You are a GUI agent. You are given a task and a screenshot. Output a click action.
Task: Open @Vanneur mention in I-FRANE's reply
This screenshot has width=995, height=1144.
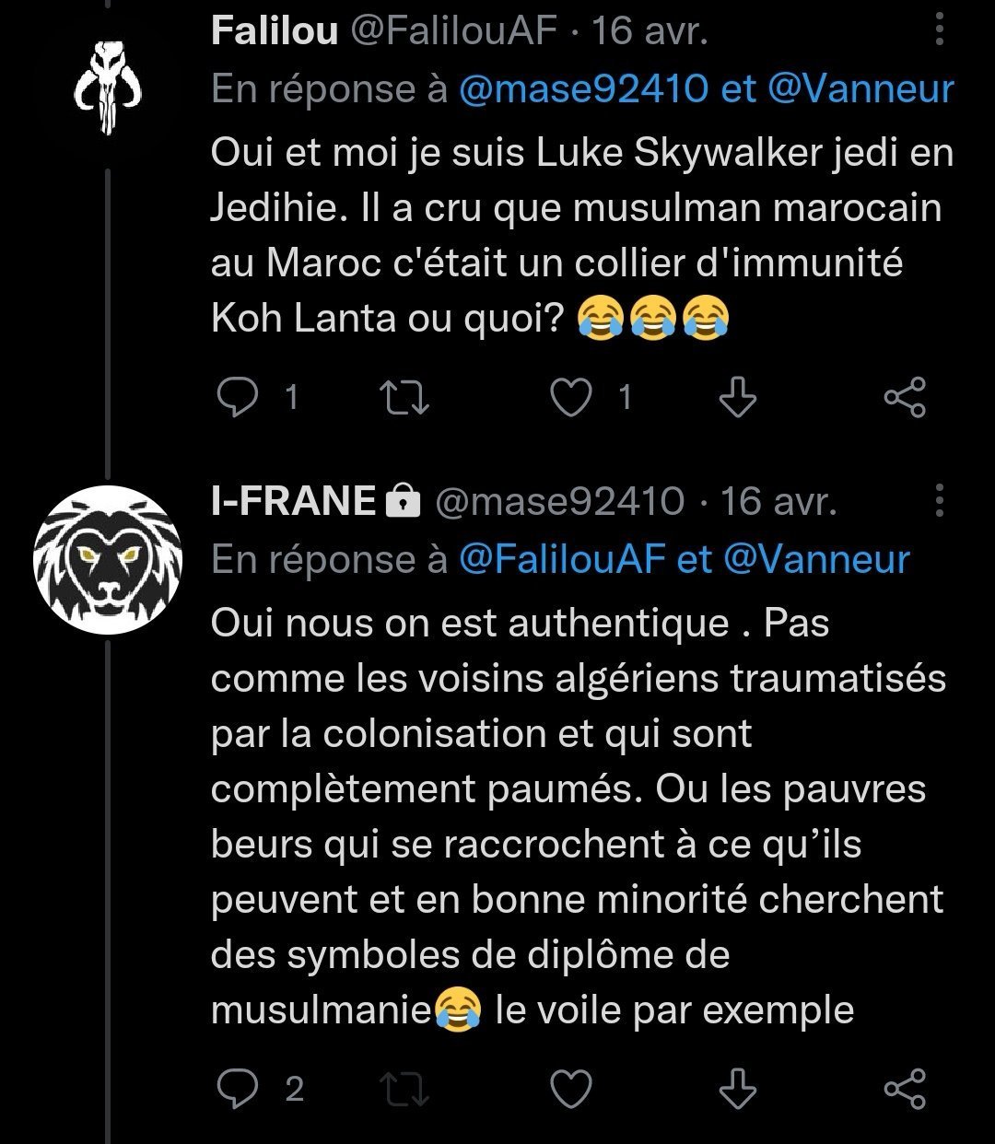coord(816,559)
